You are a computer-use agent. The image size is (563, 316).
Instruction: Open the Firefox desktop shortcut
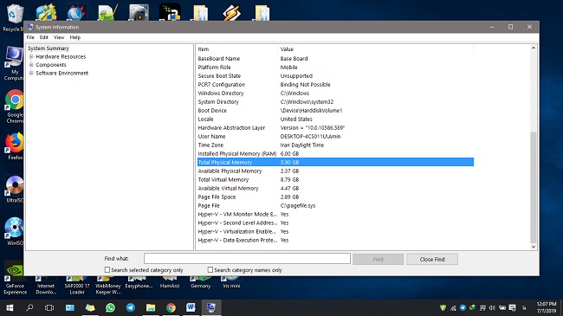[15, 146]
